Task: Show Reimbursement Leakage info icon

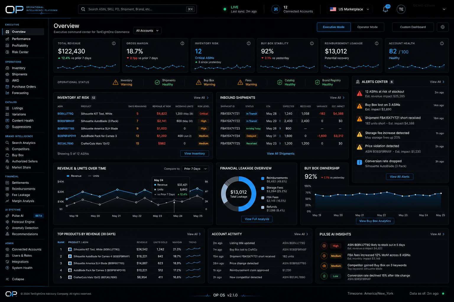Action: point(377,43)
